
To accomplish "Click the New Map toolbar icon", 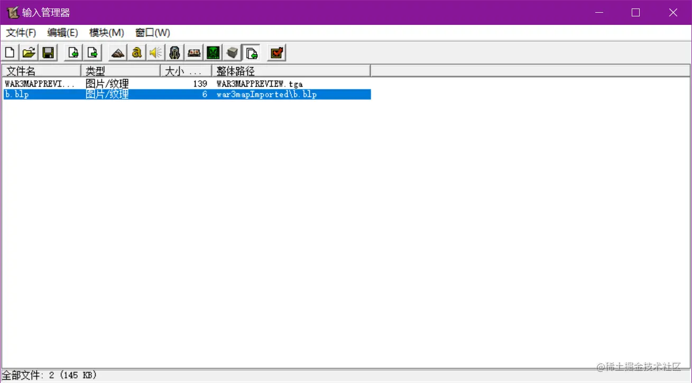I will pos(11,52).
